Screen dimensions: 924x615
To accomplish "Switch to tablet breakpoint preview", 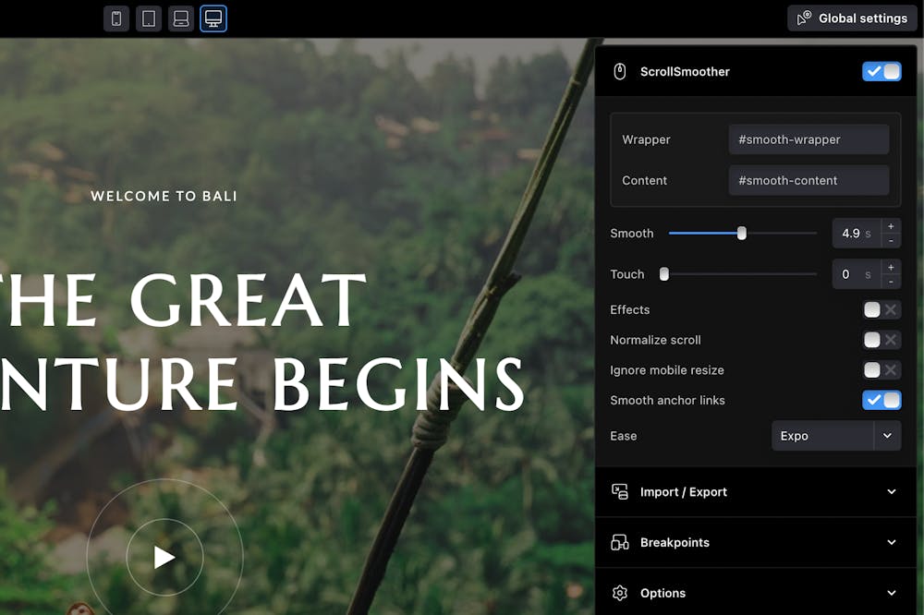I will tap(149, 18).
